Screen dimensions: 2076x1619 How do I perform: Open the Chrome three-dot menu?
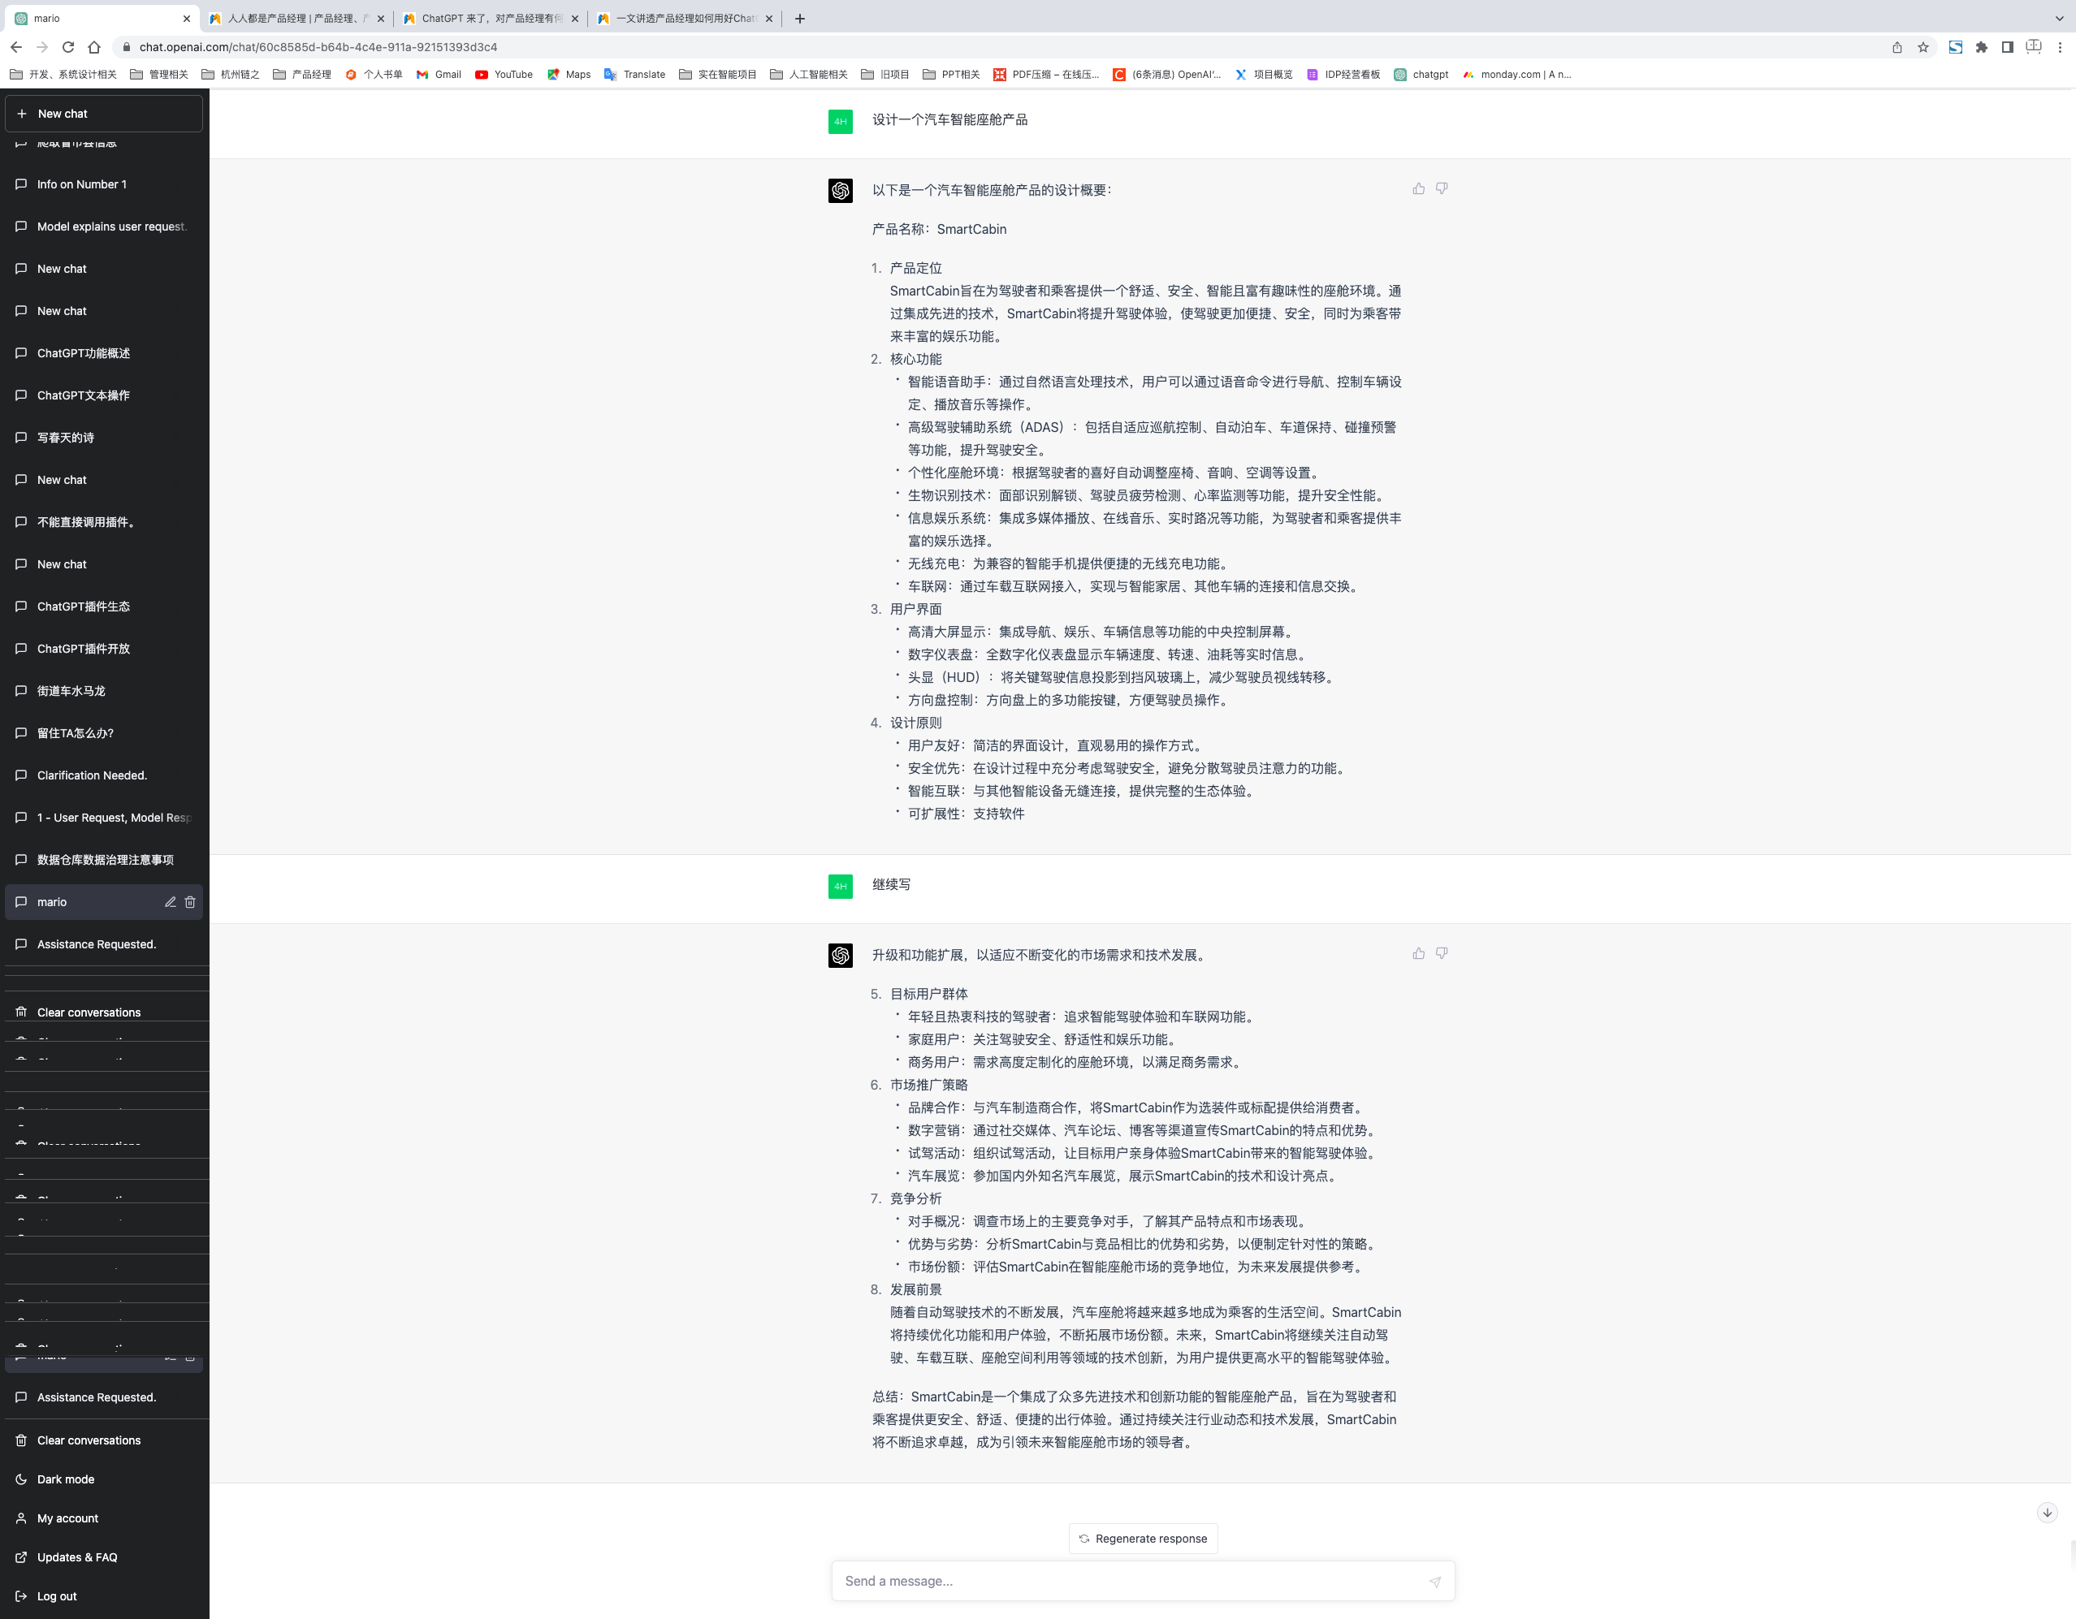tap(2060, 46)
